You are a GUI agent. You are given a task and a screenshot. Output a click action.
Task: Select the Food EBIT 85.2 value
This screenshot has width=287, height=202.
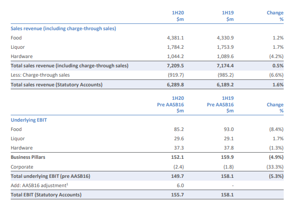pyautogui.click(x=179, y=130)
